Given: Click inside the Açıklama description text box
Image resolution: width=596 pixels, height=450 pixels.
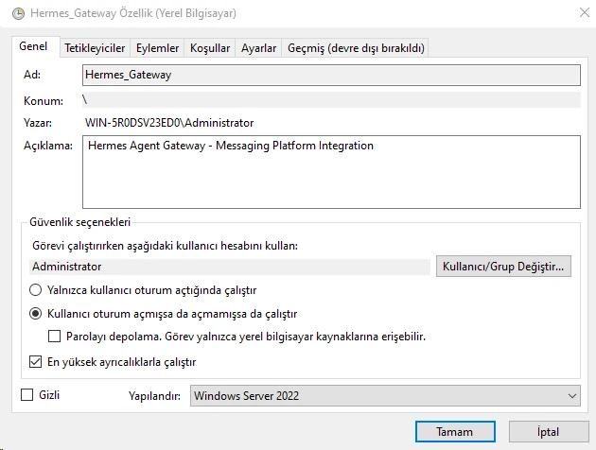Looking at the screenshot, I should [x=331, y=172].
